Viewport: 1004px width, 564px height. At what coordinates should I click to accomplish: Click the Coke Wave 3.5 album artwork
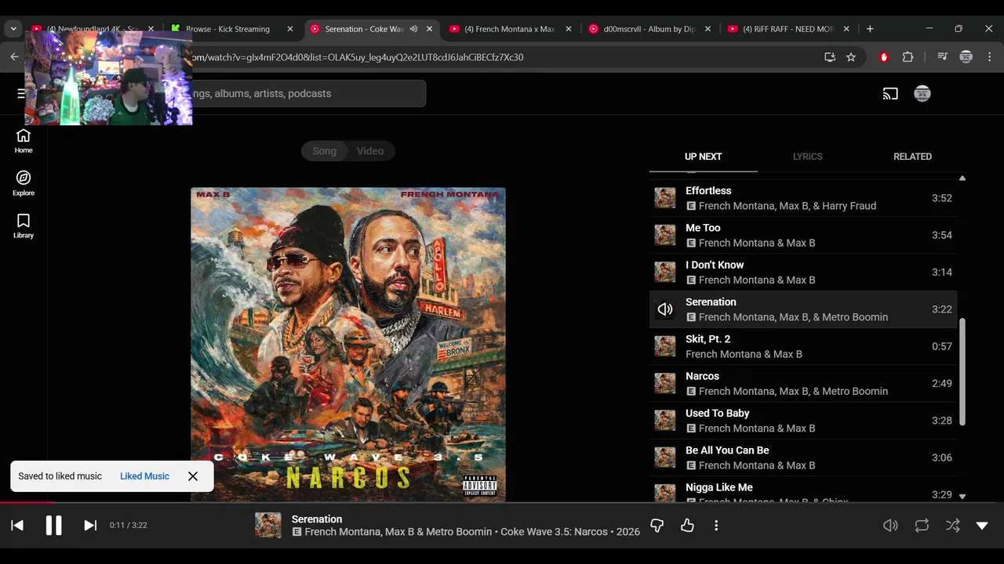pyautogui.click(x=348, y=345)
